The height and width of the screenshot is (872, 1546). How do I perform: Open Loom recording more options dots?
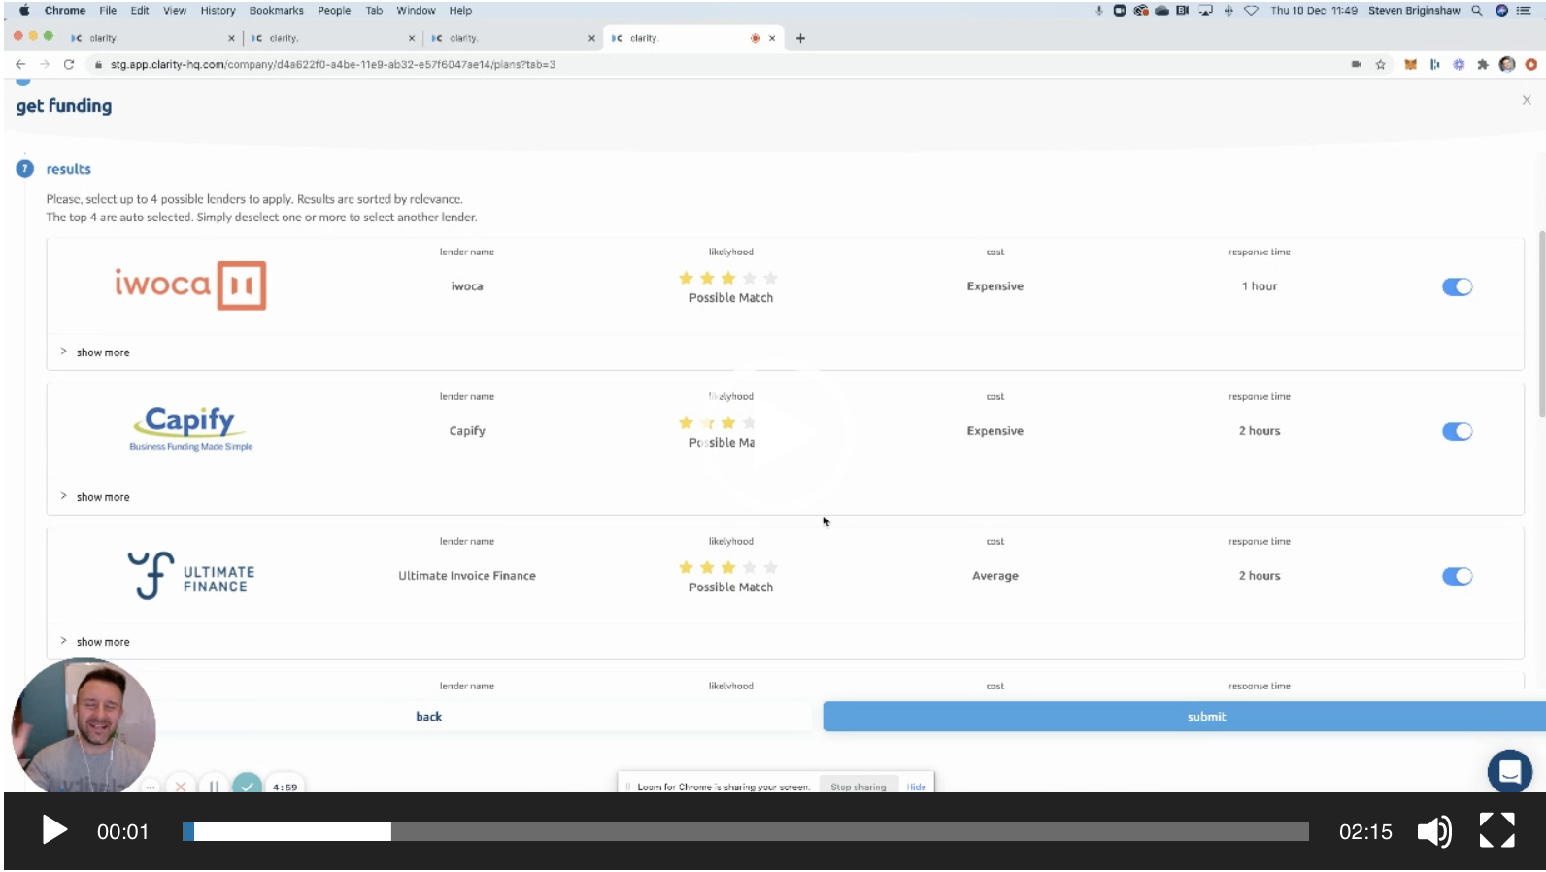coord(151,787)
